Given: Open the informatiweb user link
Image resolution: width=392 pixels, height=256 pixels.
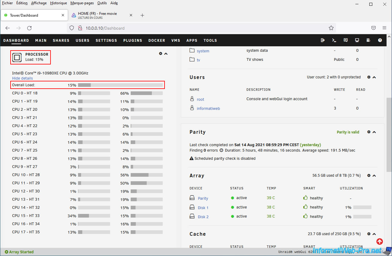Looking at the screenshot, I should [x=208, y=108].
